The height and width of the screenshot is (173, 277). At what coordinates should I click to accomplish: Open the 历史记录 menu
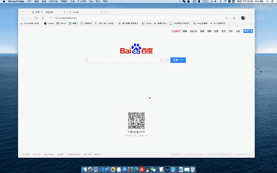53,1
